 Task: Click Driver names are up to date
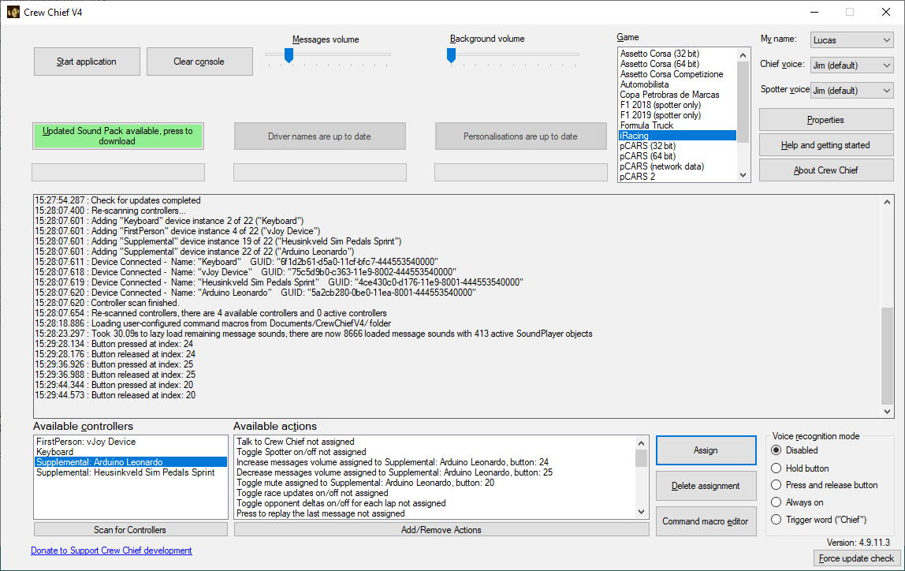[x=320, y=136]
